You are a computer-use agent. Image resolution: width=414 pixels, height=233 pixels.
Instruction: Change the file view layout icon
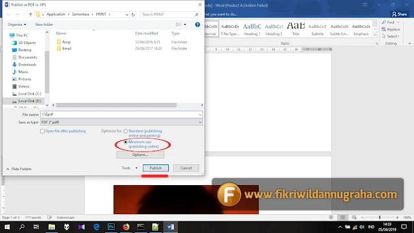click(x=179, y=25)
